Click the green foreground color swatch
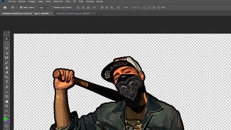 click(x=5, y=119)
